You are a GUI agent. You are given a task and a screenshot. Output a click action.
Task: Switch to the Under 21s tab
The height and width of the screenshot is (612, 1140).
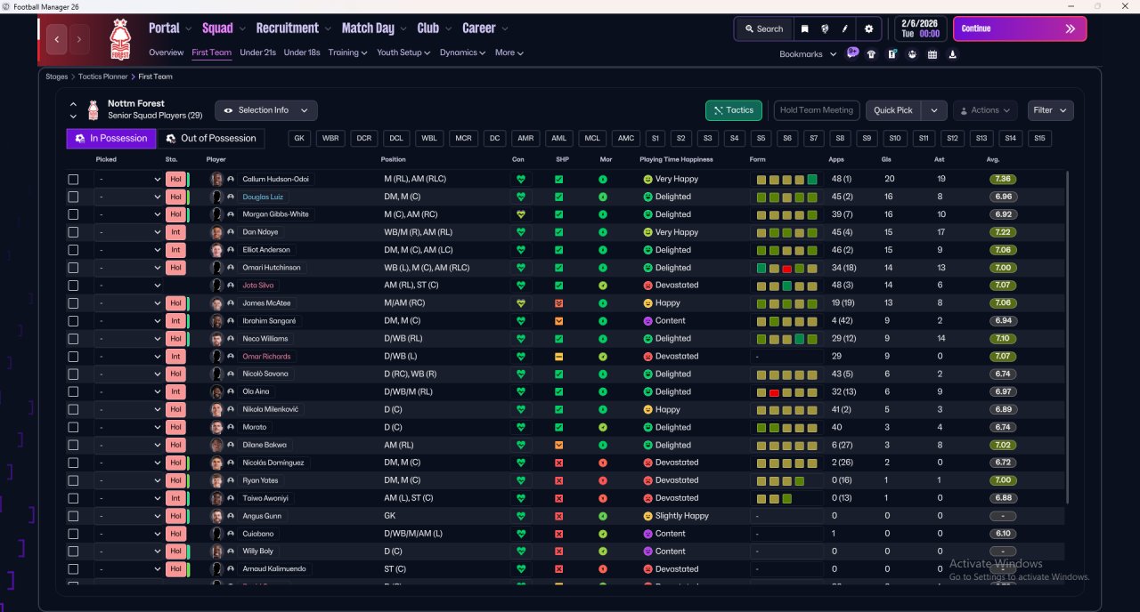257,52
